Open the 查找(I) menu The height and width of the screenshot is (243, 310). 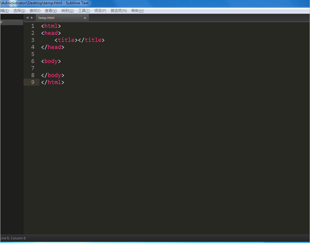(35, 11)
